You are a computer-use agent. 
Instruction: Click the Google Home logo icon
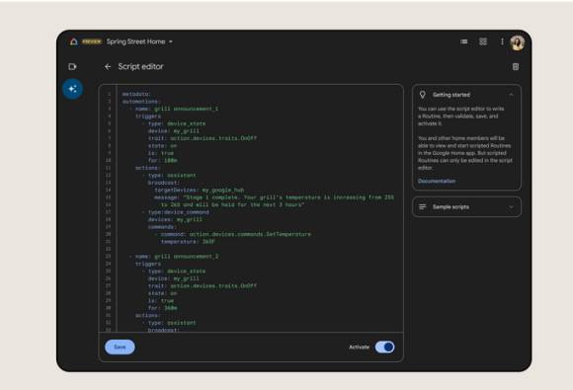click(73, 41)
